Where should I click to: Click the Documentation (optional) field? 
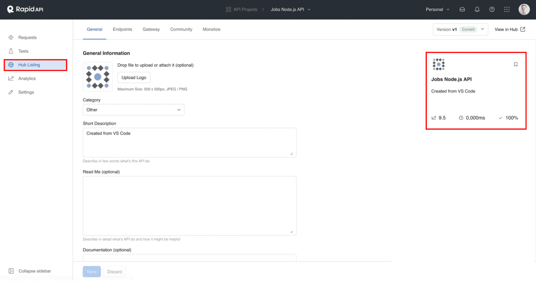click(x=190, y=258)
